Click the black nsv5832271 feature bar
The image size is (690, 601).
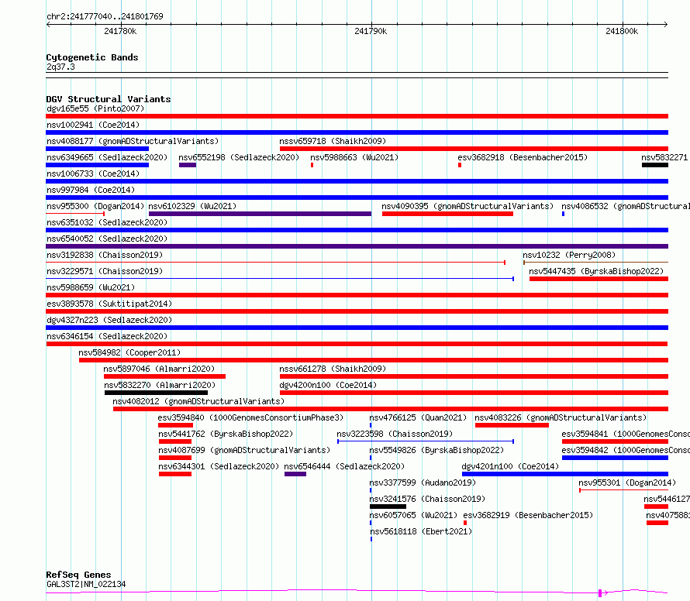click(x=655, y=165)
